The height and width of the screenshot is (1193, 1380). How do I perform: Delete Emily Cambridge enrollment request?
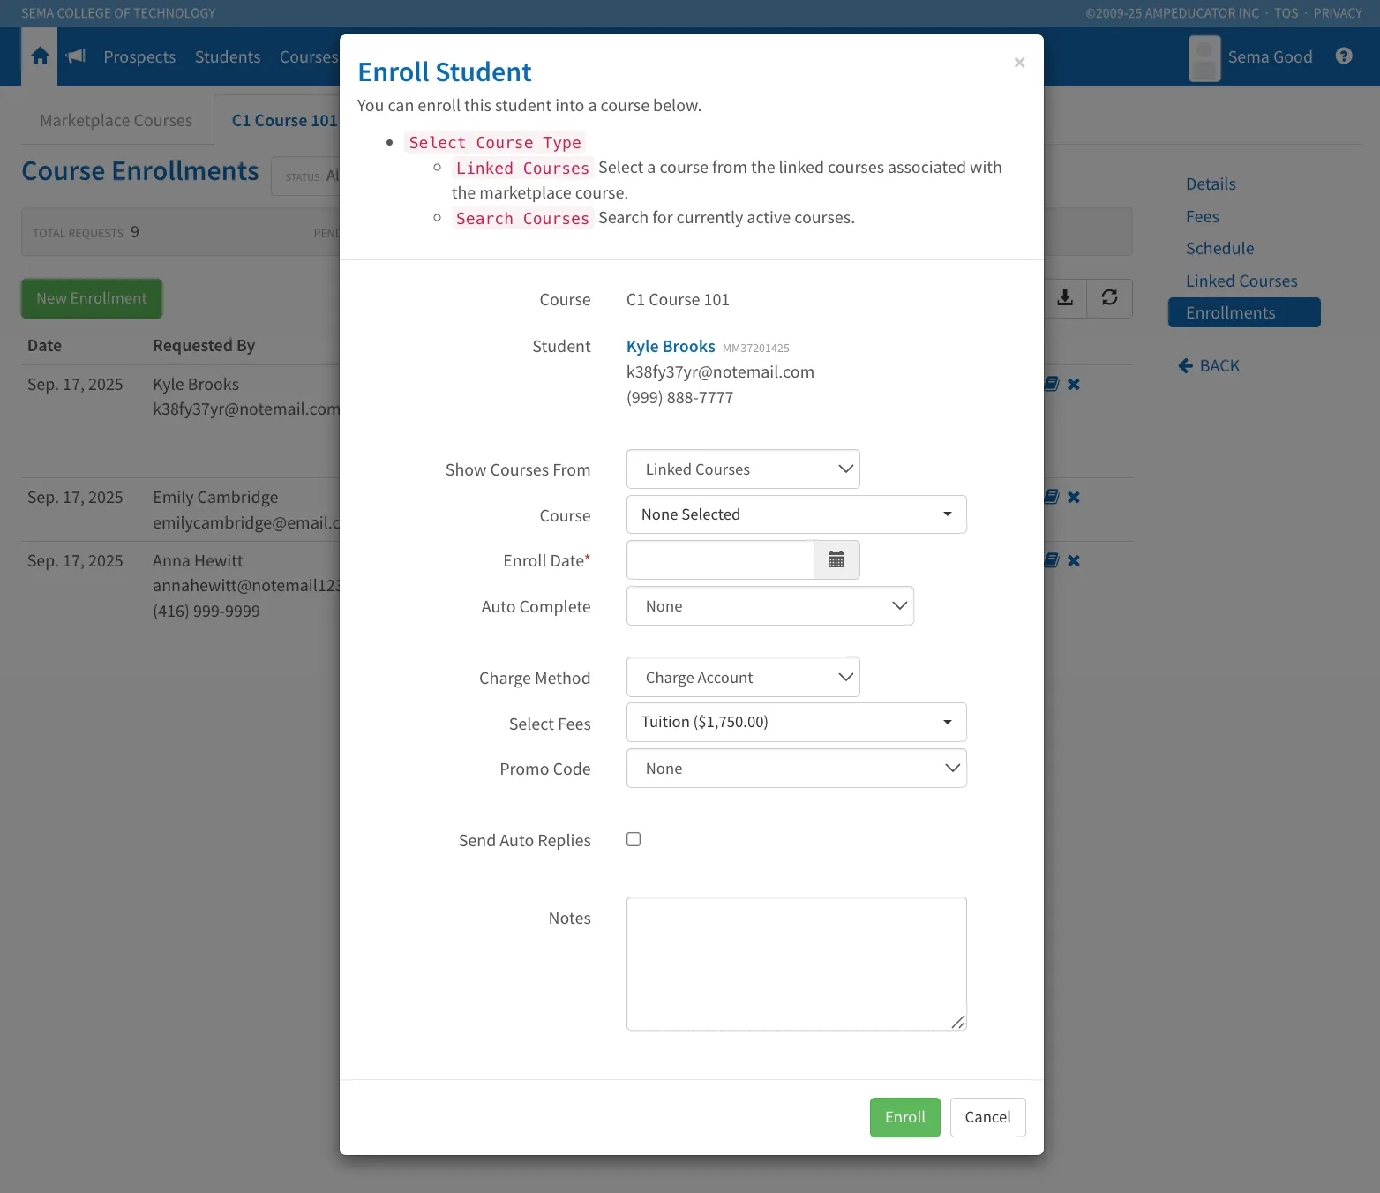1074,497
